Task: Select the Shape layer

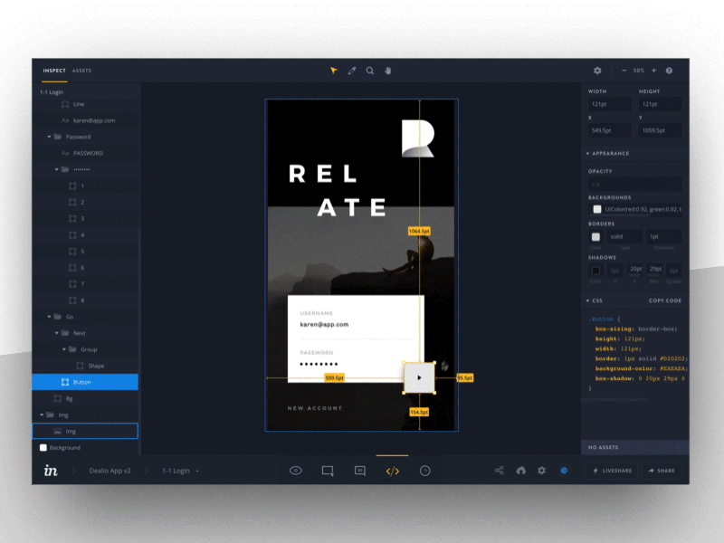Action: [86, 366]
